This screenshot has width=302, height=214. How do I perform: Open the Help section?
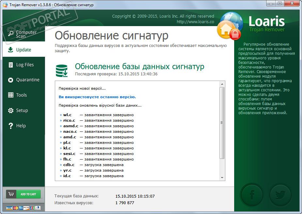(x=24, y=126)
